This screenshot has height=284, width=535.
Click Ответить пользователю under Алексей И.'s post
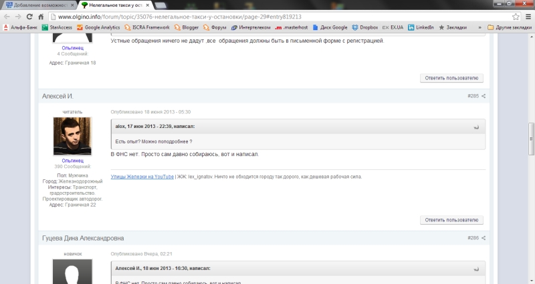click(451, 219)
